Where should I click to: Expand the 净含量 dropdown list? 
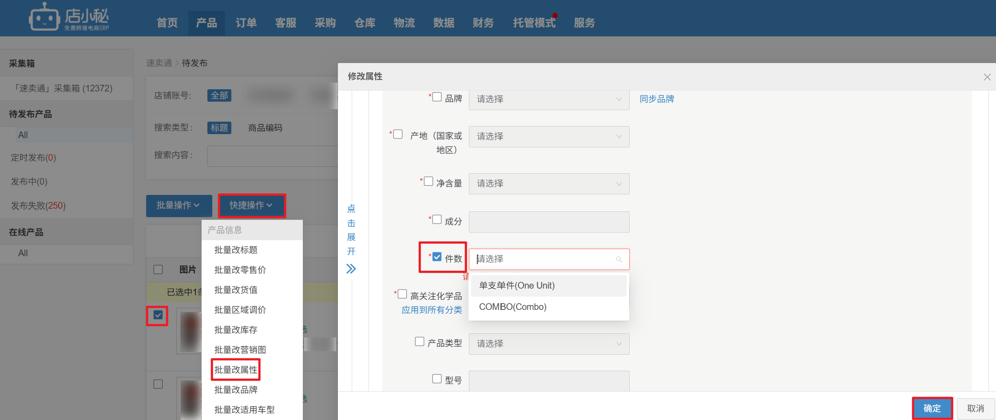549,184
